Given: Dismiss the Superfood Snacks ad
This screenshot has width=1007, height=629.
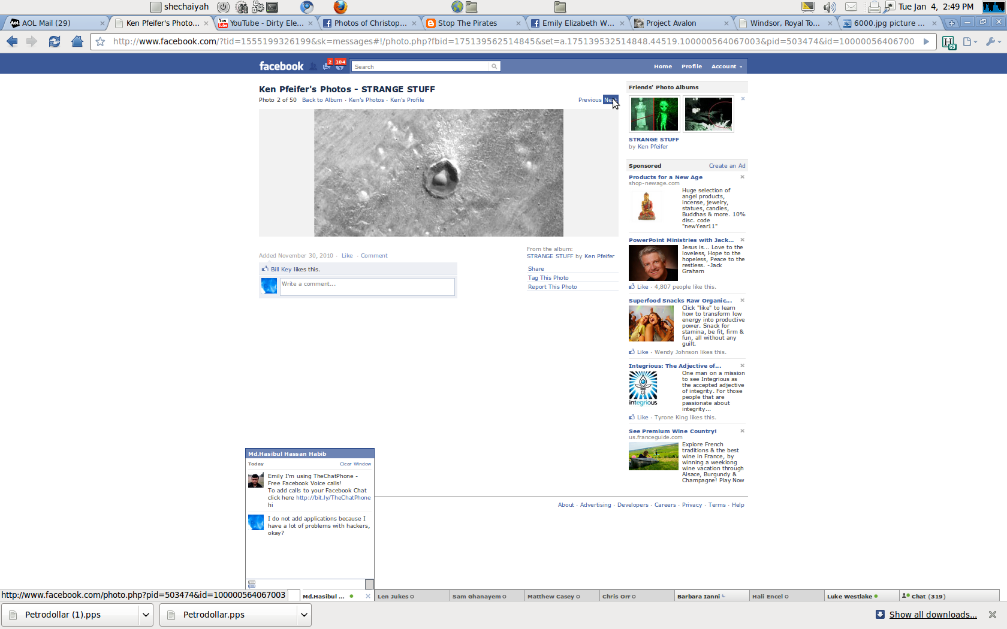Looking at the screenshot, I should click(742, 300).
